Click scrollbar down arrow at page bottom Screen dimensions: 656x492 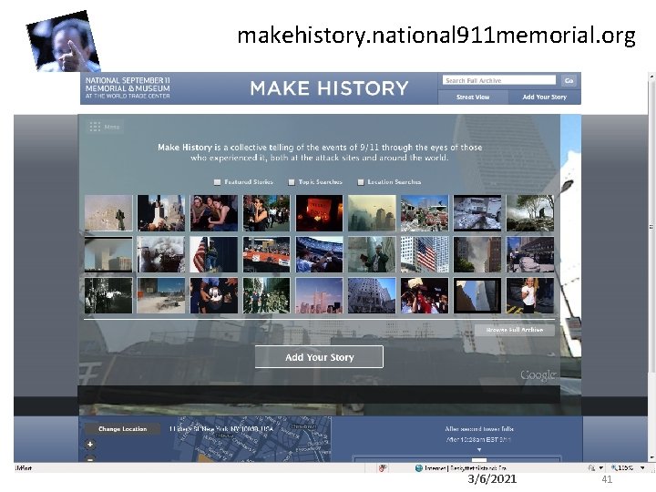pos(651,457)
